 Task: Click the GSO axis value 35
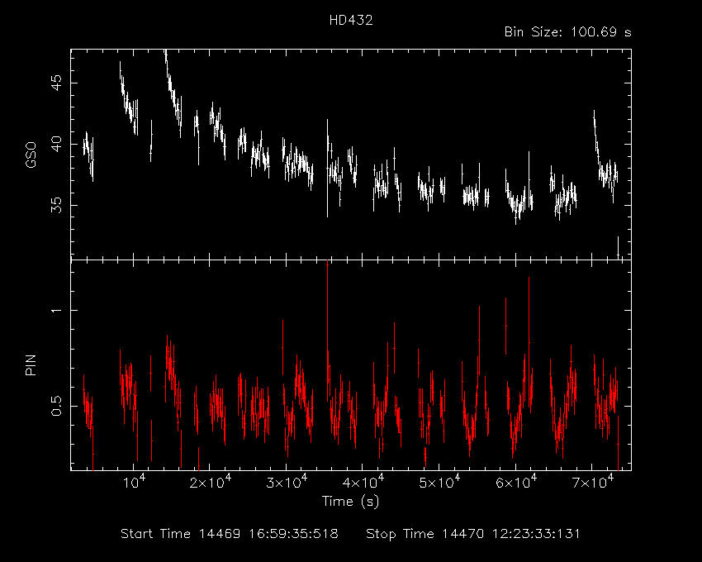coord(56,205)
